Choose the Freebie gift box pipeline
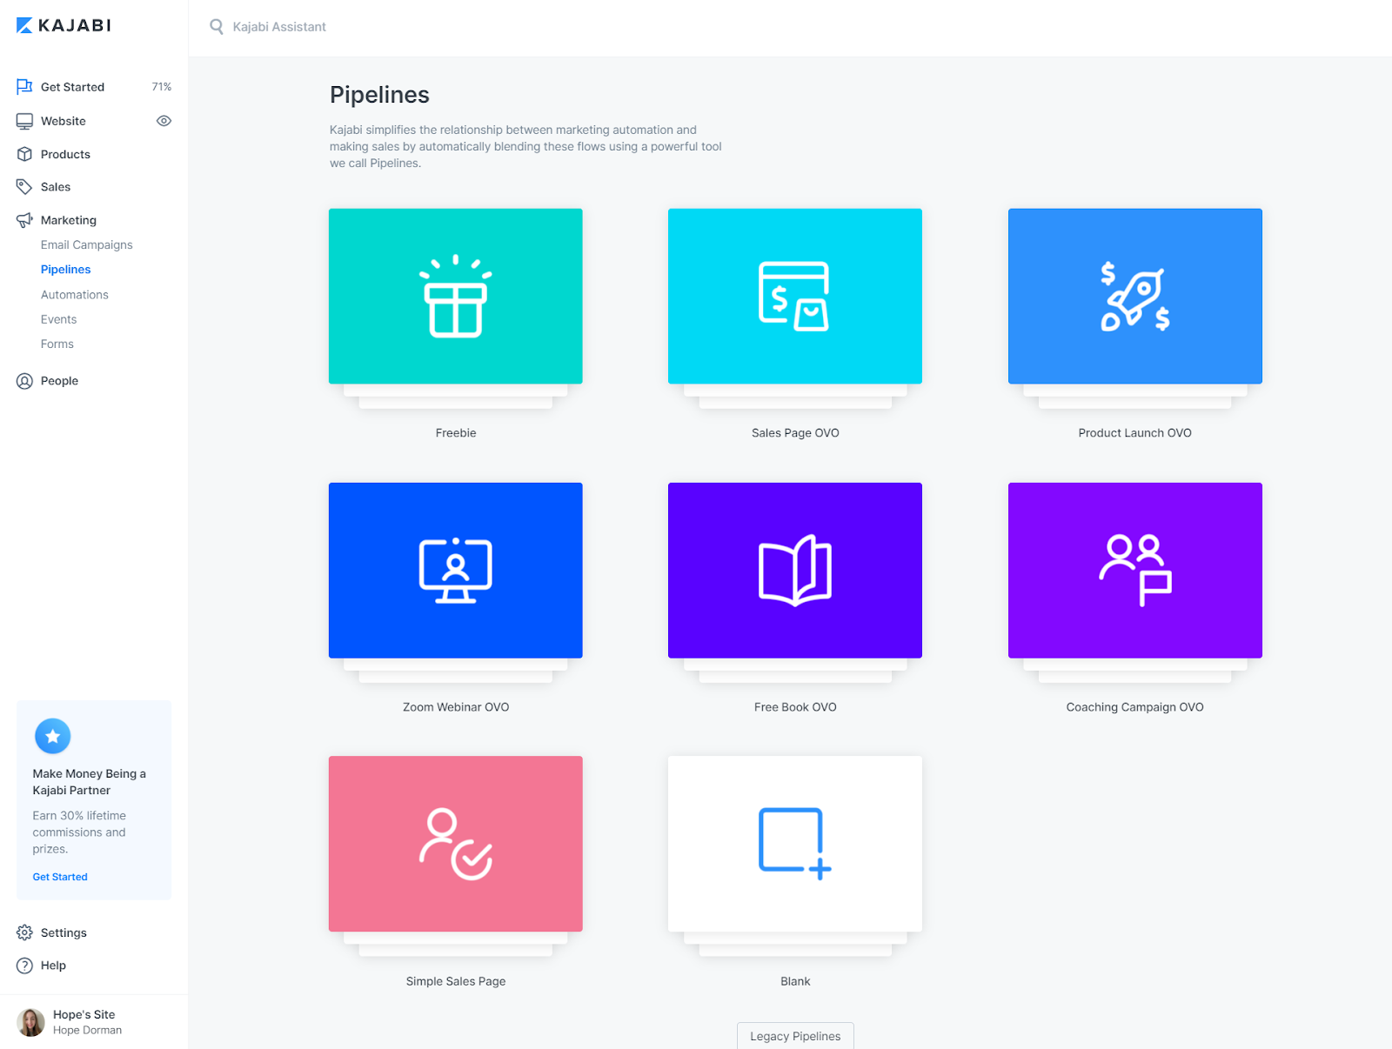 [456, 297]
